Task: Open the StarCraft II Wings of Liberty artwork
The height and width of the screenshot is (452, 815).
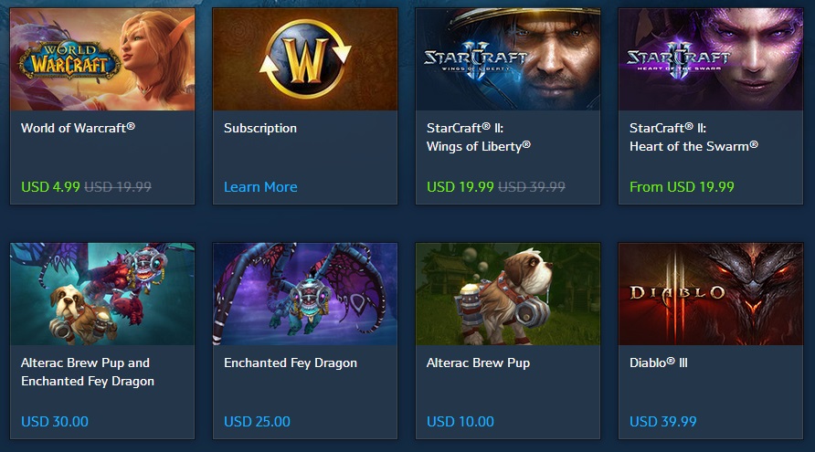Action: click(508, 59)
